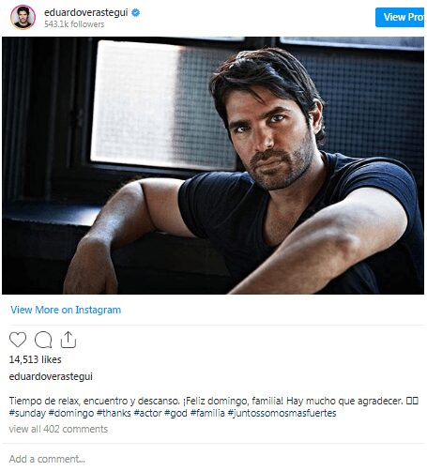The width and height of the screenshot is (427, 471).
Task: Click the blue verified badge
Action: 135,12
